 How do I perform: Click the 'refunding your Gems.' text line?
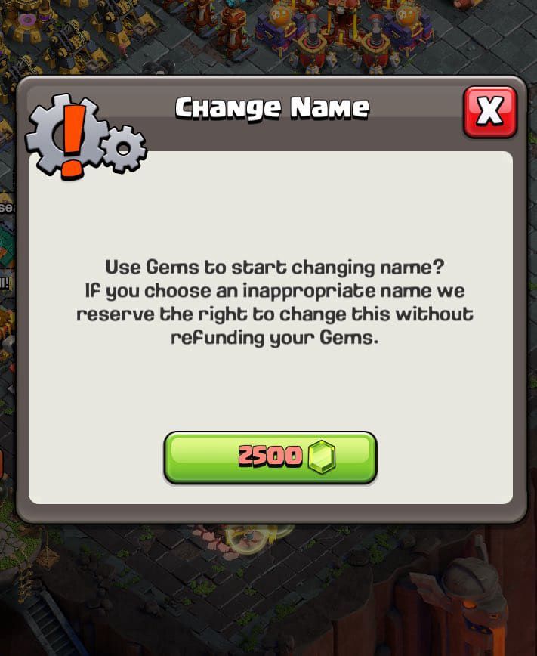click(275, 338)
